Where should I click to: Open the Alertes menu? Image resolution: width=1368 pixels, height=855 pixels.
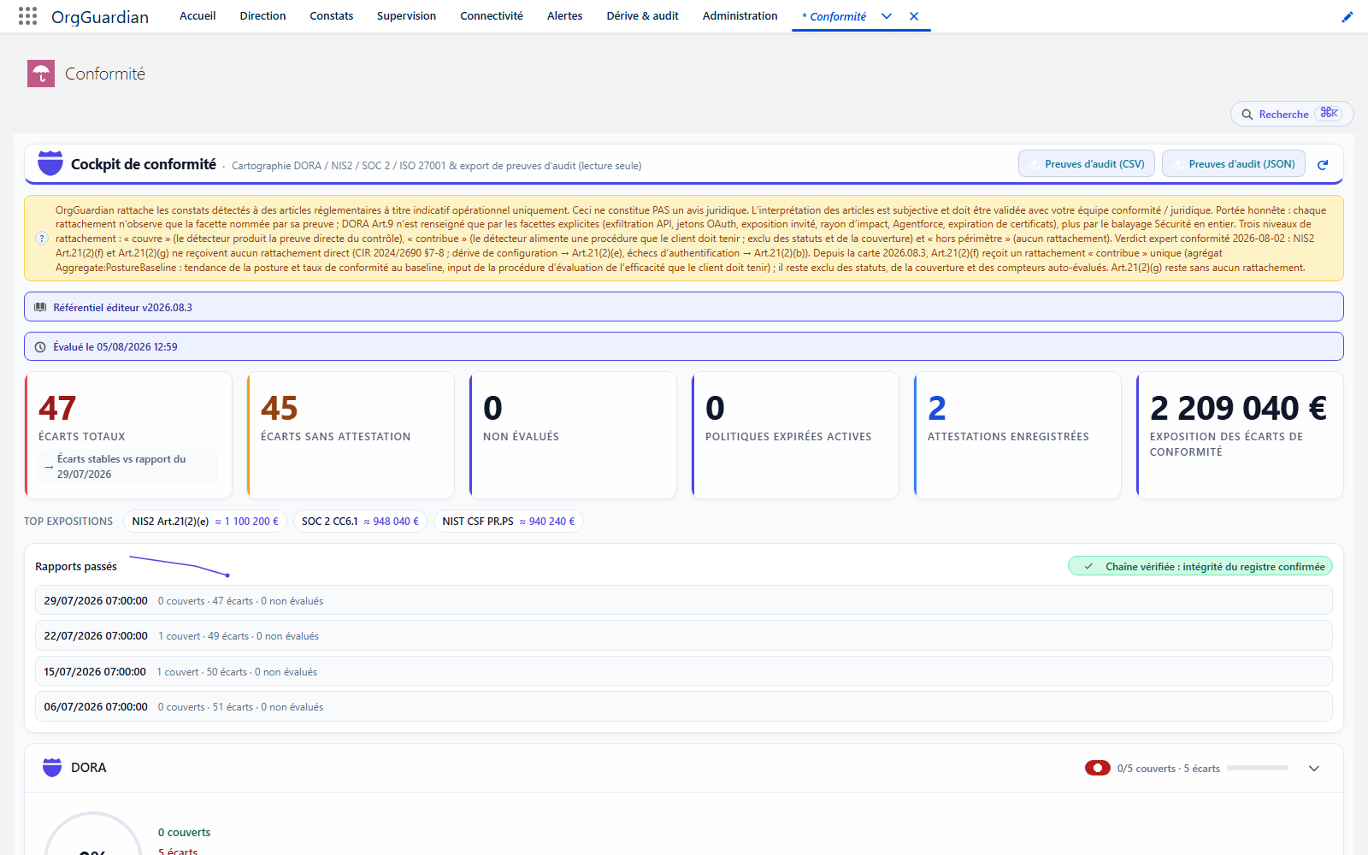click(x=565, y=16)
